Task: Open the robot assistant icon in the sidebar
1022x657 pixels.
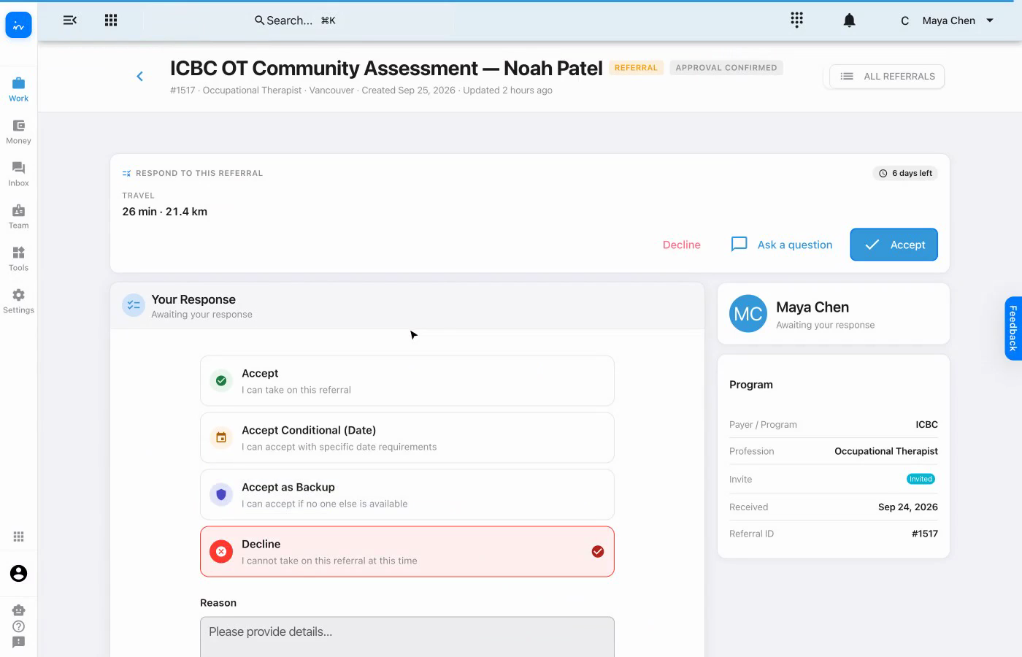Action: tap(18, 610)
